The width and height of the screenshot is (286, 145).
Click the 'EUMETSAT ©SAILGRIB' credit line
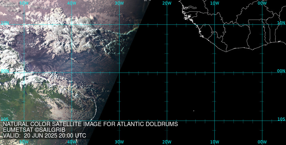[34, 130]
